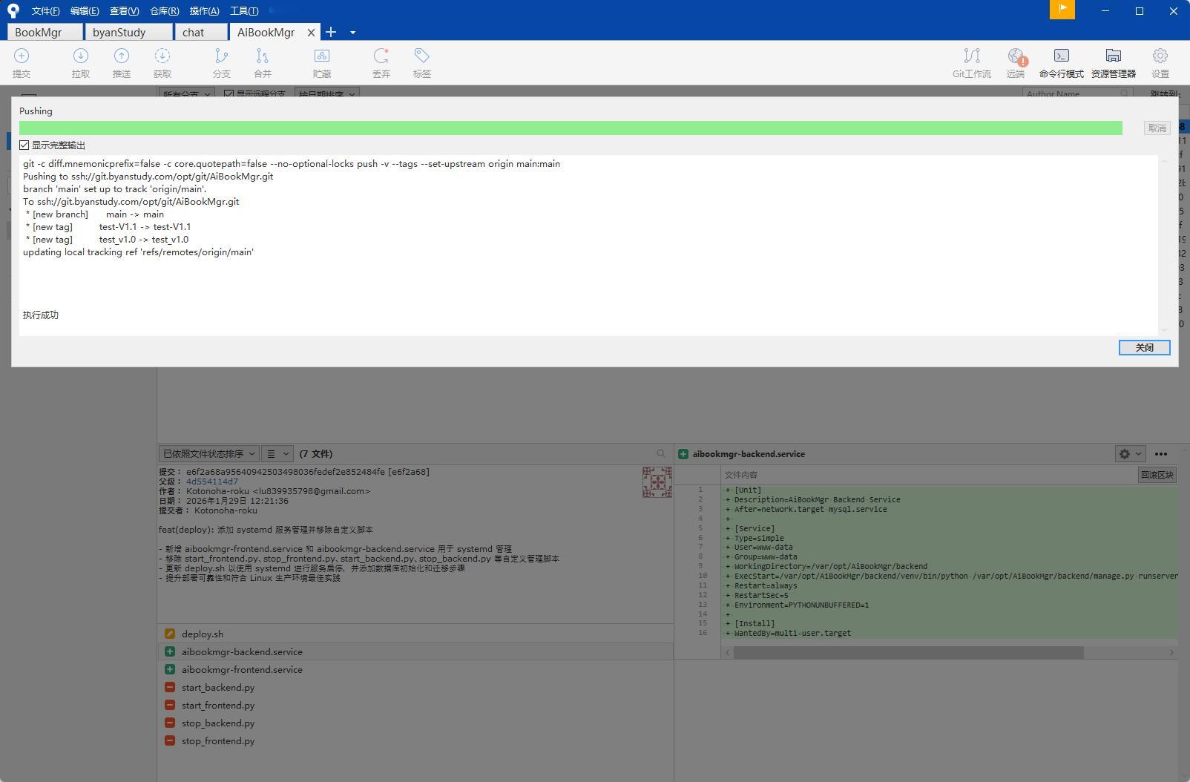Viewport: 1190px width, 782px height.
Task: Switch to the BookMgr tab
Action: point(45,32)
